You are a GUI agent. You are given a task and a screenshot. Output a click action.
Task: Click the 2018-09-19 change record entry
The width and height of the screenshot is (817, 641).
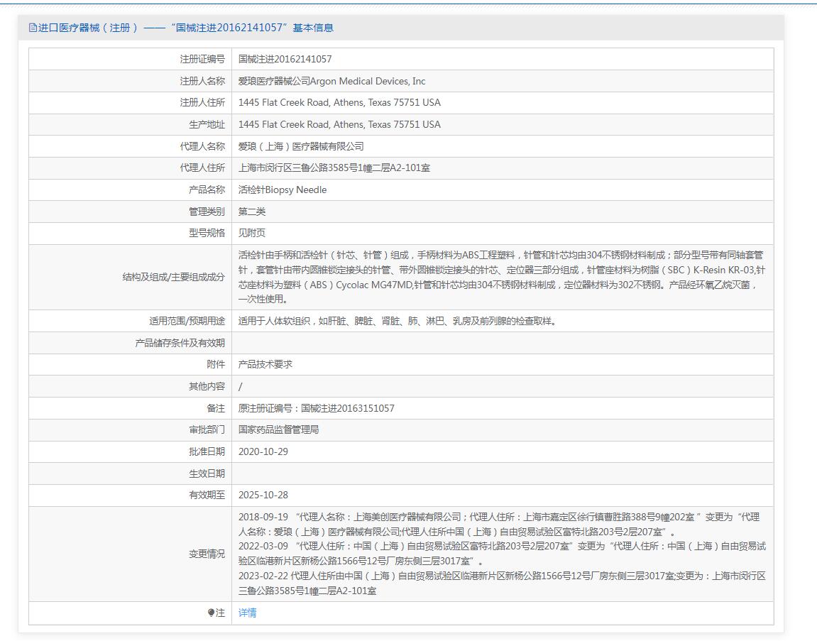click(x=499, y=525)
